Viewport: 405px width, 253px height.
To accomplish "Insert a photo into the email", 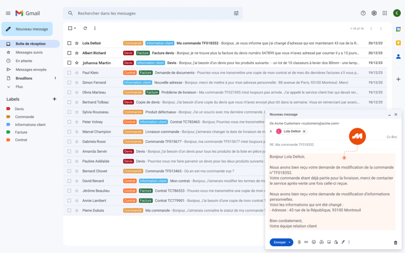I will (329, 242).
